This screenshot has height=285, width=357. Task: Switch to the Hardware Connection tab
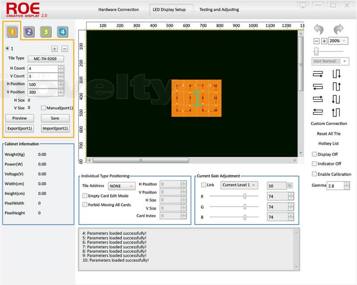[118, 9]
